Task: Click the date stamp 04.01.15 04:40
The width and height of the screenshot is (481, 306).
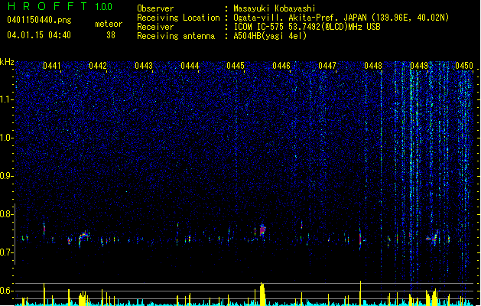Action: click(x=39, y=35)
